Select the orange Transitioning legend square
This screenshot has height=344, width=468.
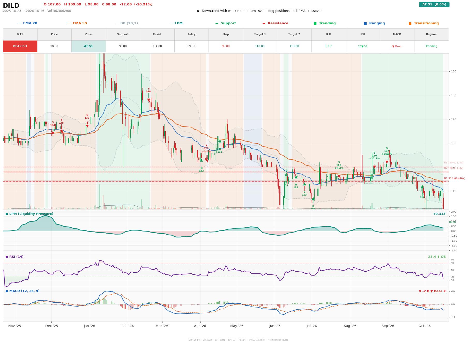(x=410, y=23)
